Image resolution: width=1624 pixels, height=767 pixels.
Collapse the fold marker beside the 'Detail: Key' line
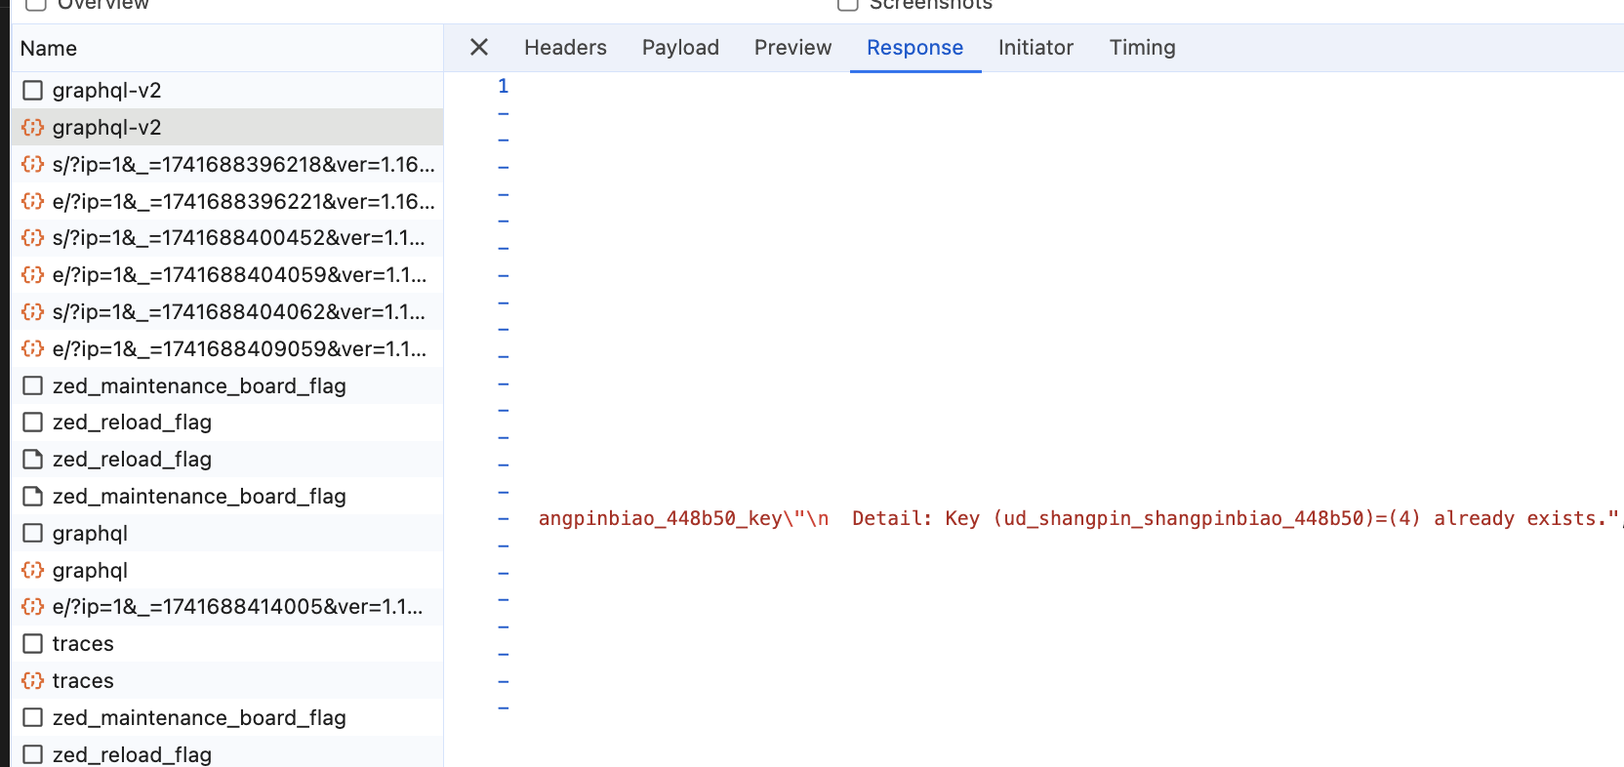pyautogui.click(x=504, y=519)
